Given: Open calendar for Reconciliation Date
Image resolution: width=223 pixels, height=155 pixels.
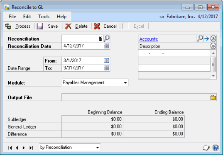Looking at the screenshot, I should 106,46.
